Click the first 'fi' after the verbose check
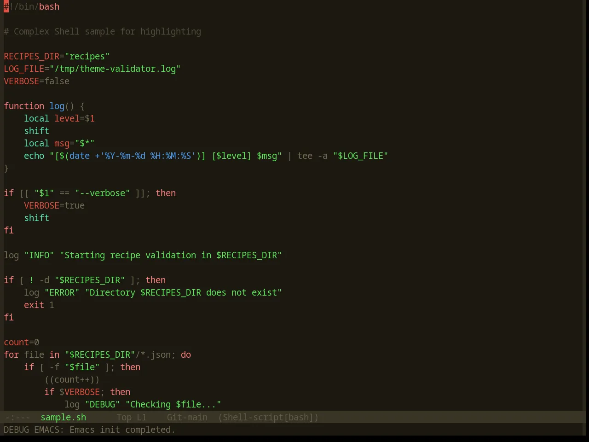Viewport: 589px width, 442px height. 9,230
